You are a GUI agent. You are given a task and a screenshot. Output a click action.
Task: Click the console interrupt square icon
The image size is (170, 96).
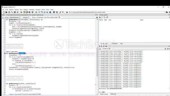coord(165,49)
